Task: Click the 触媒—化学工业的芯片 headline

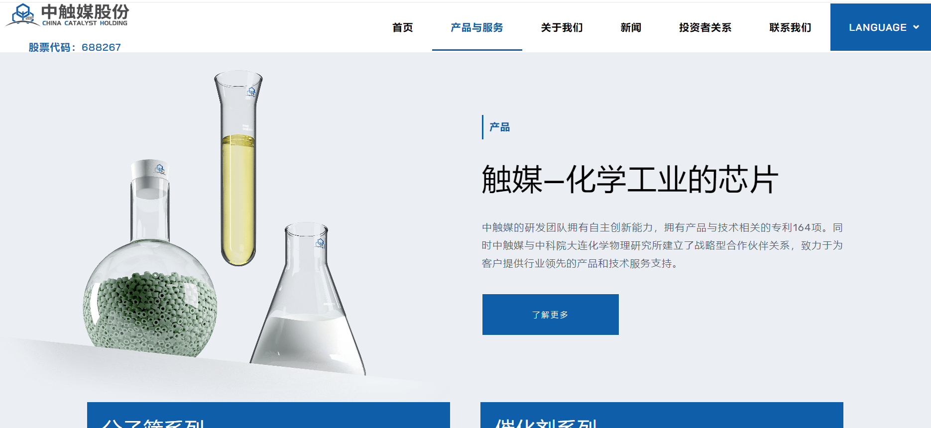Action: point(630,179)
